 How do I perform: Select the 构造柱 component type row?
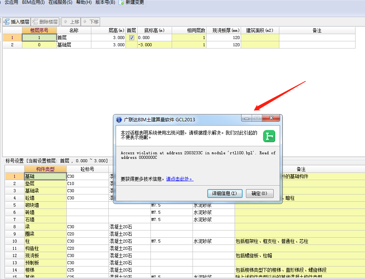coord(45,248)
